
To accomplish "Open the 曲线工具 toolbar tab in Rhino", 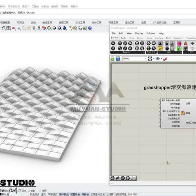I will 47,22.
